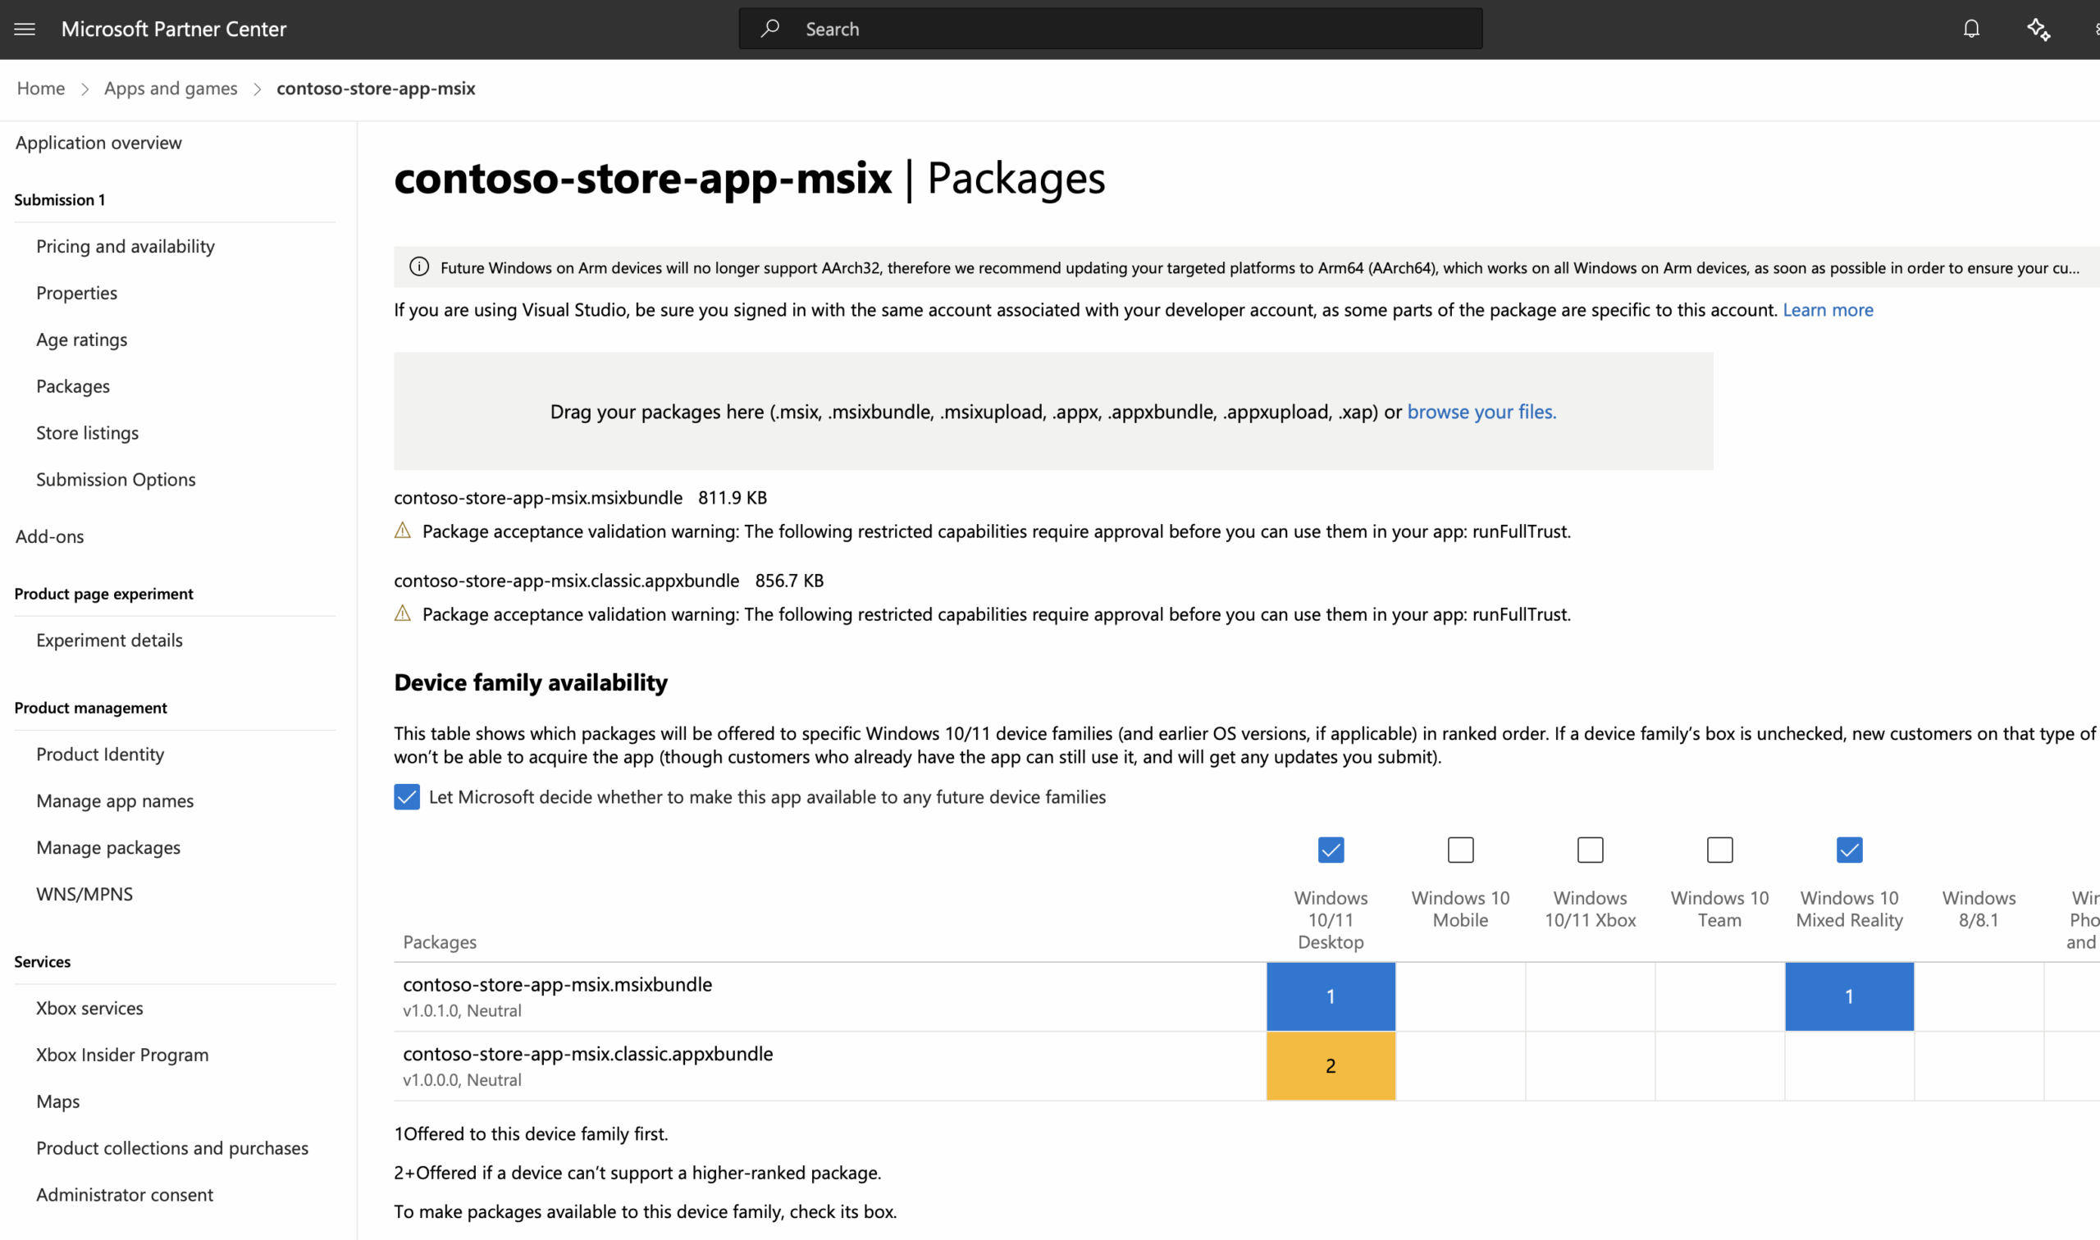Open the Copilot sparkles icon
Screen dimensions: 2100x1240
coord(2038,29)
